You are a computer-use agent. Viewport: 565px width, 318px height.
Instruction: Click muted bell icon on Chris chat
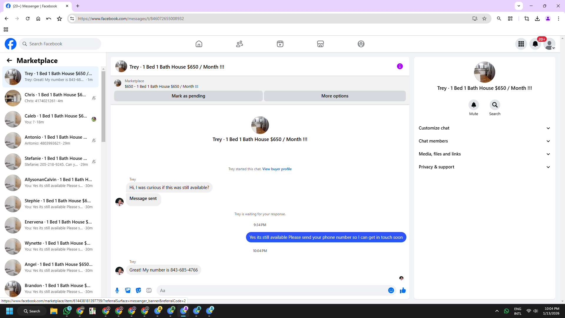(94, 98)
